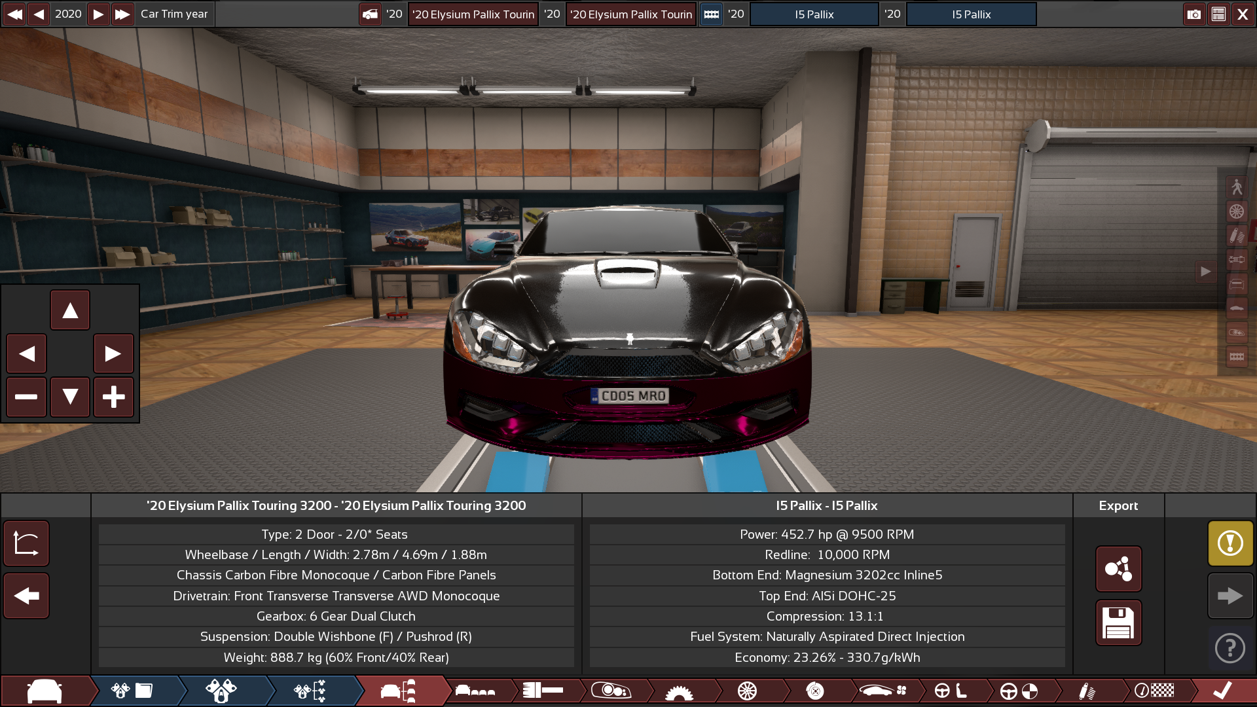Open the second I5 Pallix engine selector
The width and height of the screenshot is (1257, 707).
(971, 14)
